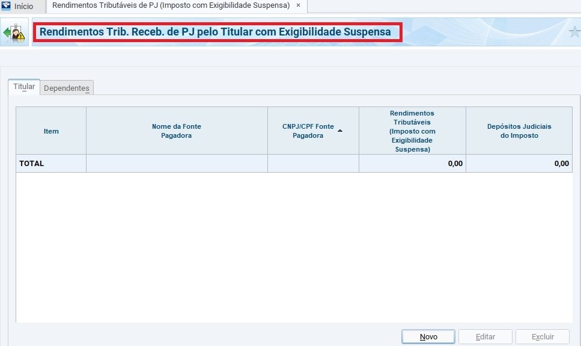Click Rendimentos Tributáveis column header

(x=412, y=131)
